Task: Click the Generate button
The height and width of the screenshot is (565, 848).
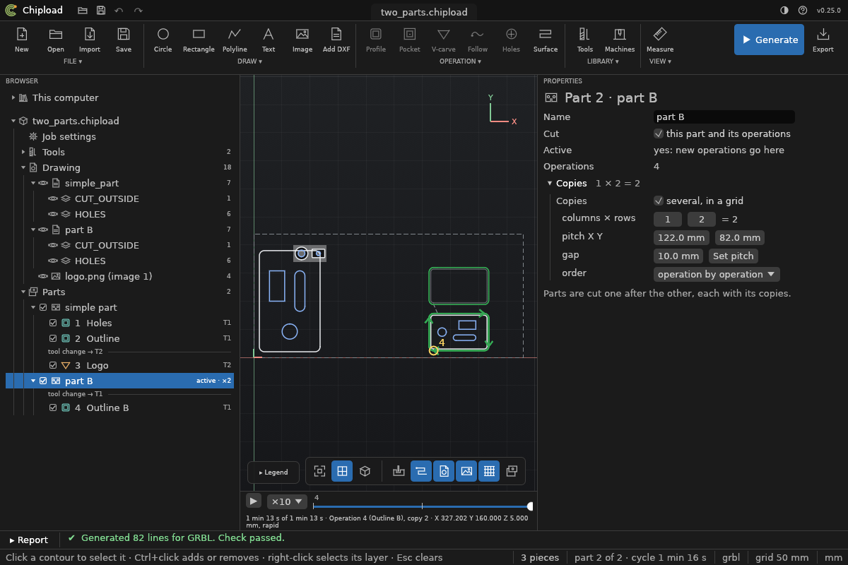Action: (769, 40)
